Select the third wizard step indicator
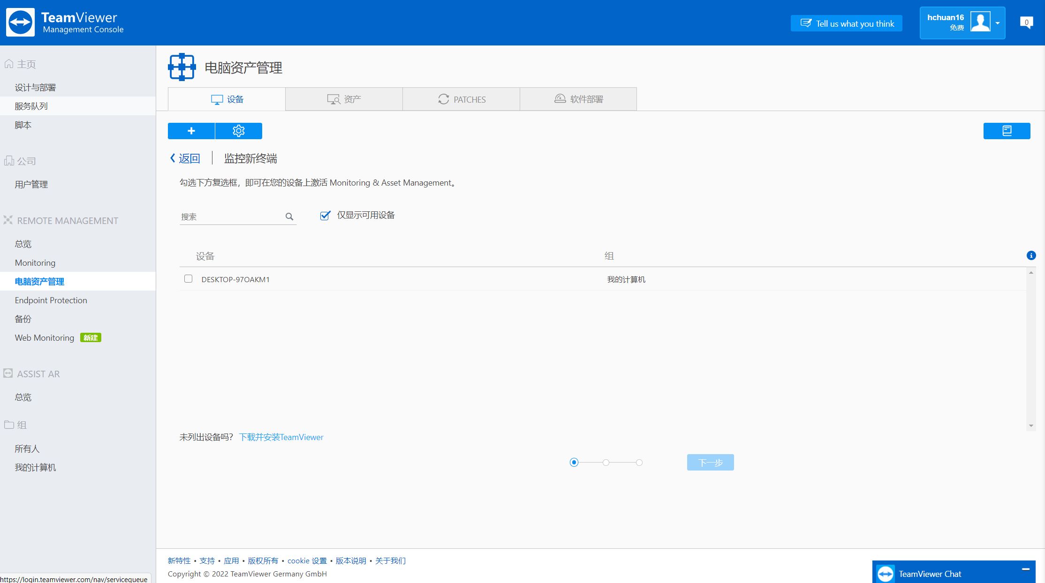Image resolution: width=1045 pixels, height=583 pixels. point(639,463)
